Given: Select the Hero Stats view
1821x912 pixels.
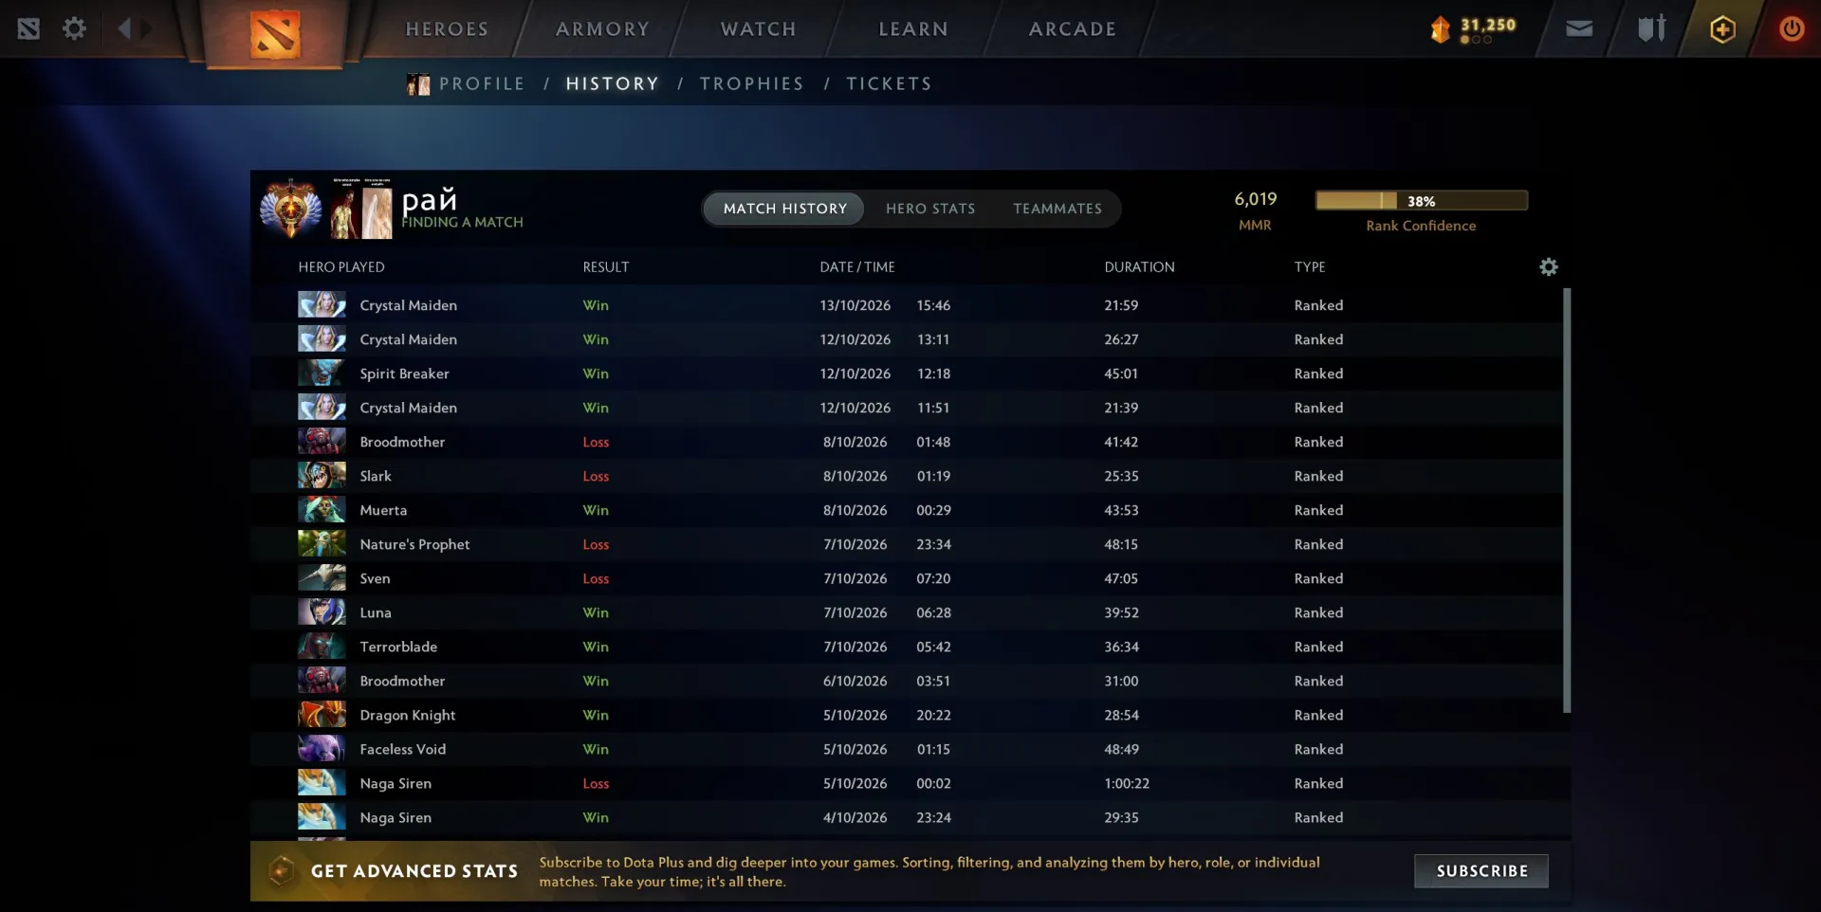Looking at the screenshot, I should coord(930,209).
